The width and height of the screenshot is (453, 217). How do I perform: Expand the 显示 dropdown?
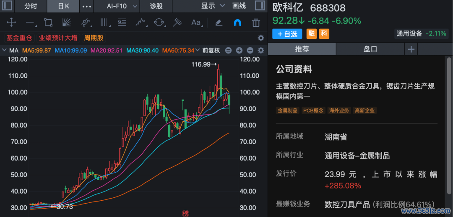click(213, 6)
